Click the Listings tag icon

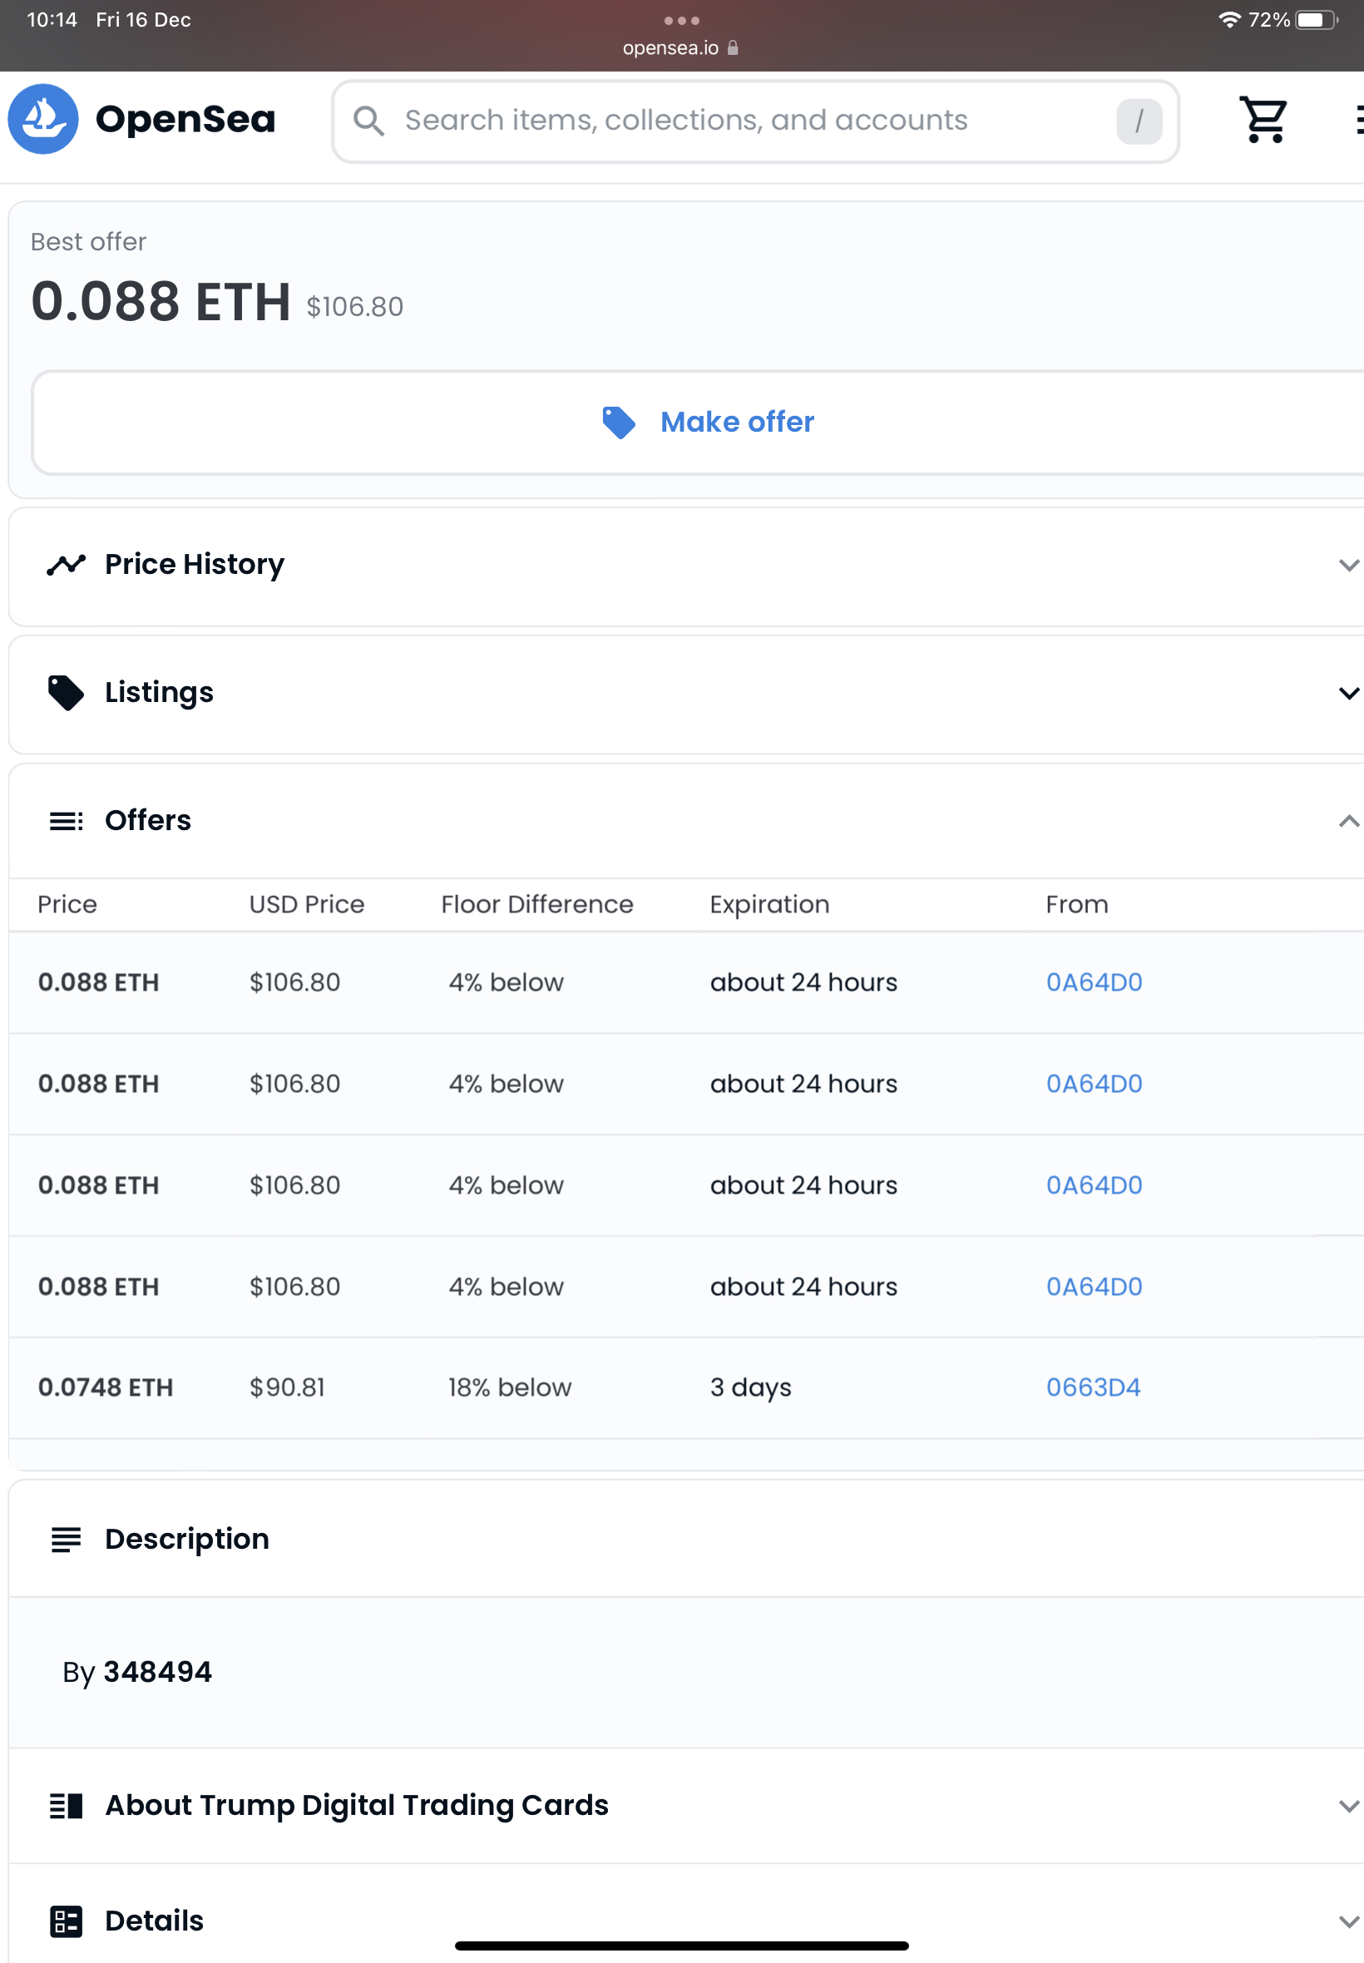coord(66,692)
